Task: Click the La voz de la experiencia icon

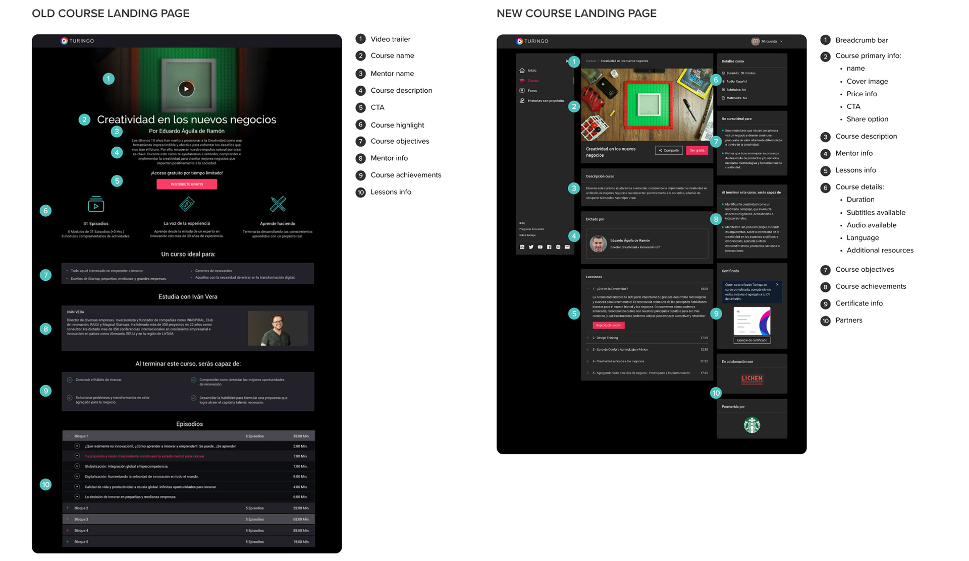Action: [x=187, y=204]
